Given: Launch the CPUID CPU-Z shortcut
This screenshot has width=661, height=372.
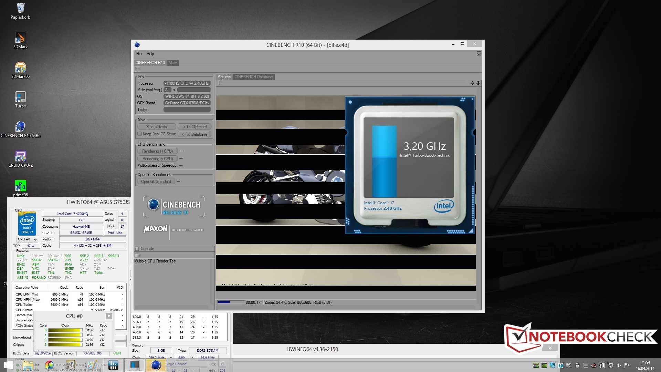Looking at the screenshot, I should (x=20, y=157).
